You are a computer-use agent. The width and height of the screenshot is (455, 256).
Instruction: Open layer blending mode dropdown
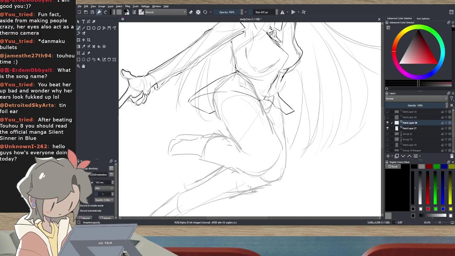point(417,98)
